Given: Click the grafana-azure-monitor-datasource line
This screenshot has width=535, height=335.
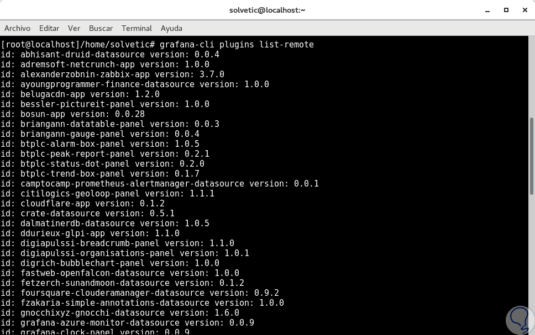Looking at the screenshot, I should 127,322.
